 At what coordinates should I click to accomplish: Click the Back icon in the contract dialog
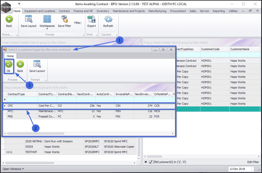coord(20,64)
